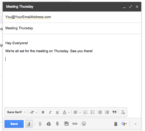Toggle italic formatting
The height and width of the screenshot is (131, 145).
(x=50, y=112)
